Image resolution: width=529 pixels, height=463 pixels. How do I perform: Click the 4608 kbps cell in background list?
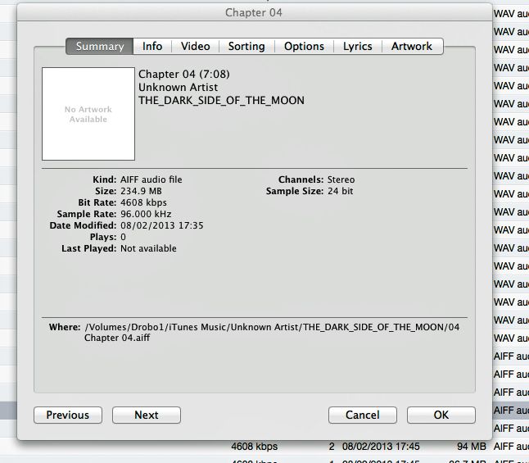click(255, 447)
